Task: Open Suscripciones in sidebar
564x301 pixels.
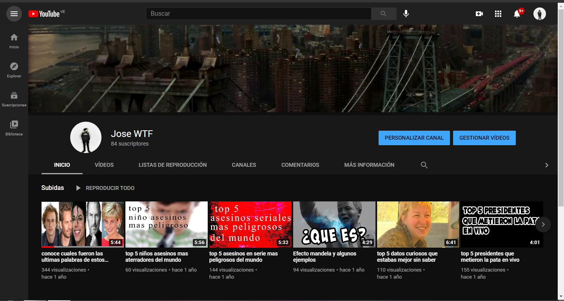Action: (14, 99)
